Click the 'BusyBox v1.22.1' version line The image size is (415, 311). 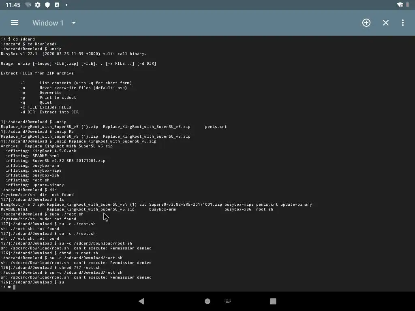point(73,54)
